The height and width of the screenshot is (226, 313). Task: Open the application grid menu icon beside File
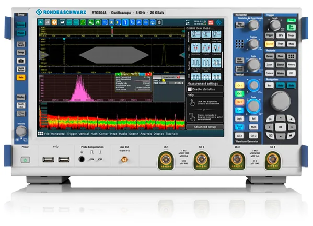41,134
